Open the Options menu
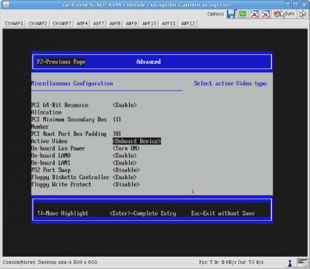Viewport: 310px width, 269px height. [215, 14]
